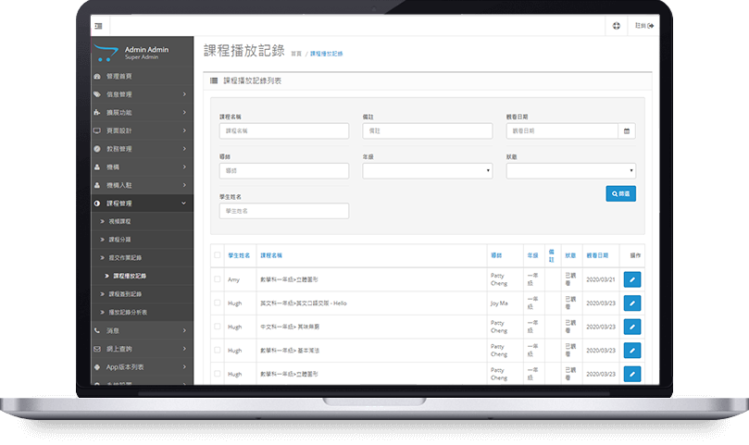Open the 狀態 dropdown filter

pos(570,171)
